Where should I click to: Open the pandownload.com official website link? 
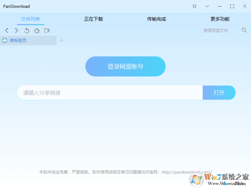[x=186, y=172]
